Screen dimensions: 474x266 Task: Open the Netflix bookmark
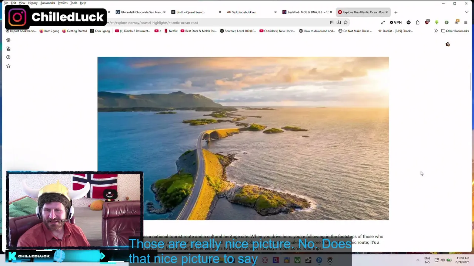point(171,31)
